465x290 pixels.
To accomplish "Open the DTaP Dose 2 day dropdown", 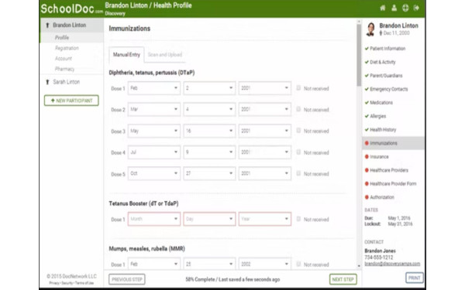I will coord(209,109).
